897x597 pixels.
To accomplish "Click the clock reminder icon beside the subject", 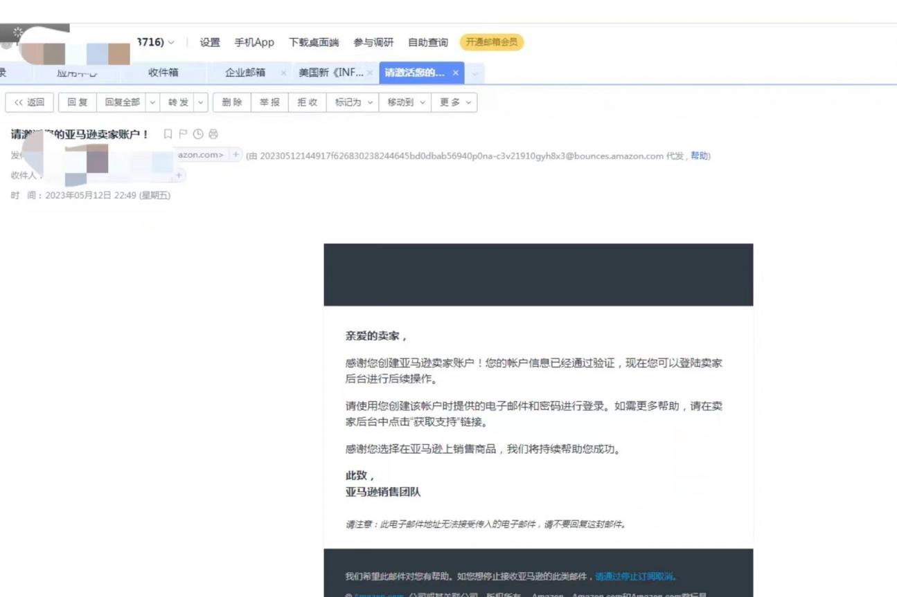I will [x=198, y=134].
